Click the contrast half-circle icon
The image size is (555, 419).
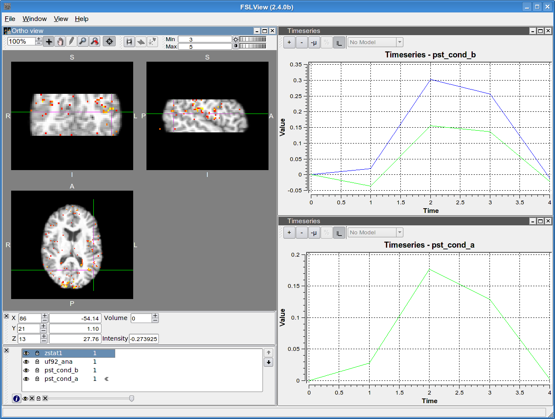(x=236, y=46)
